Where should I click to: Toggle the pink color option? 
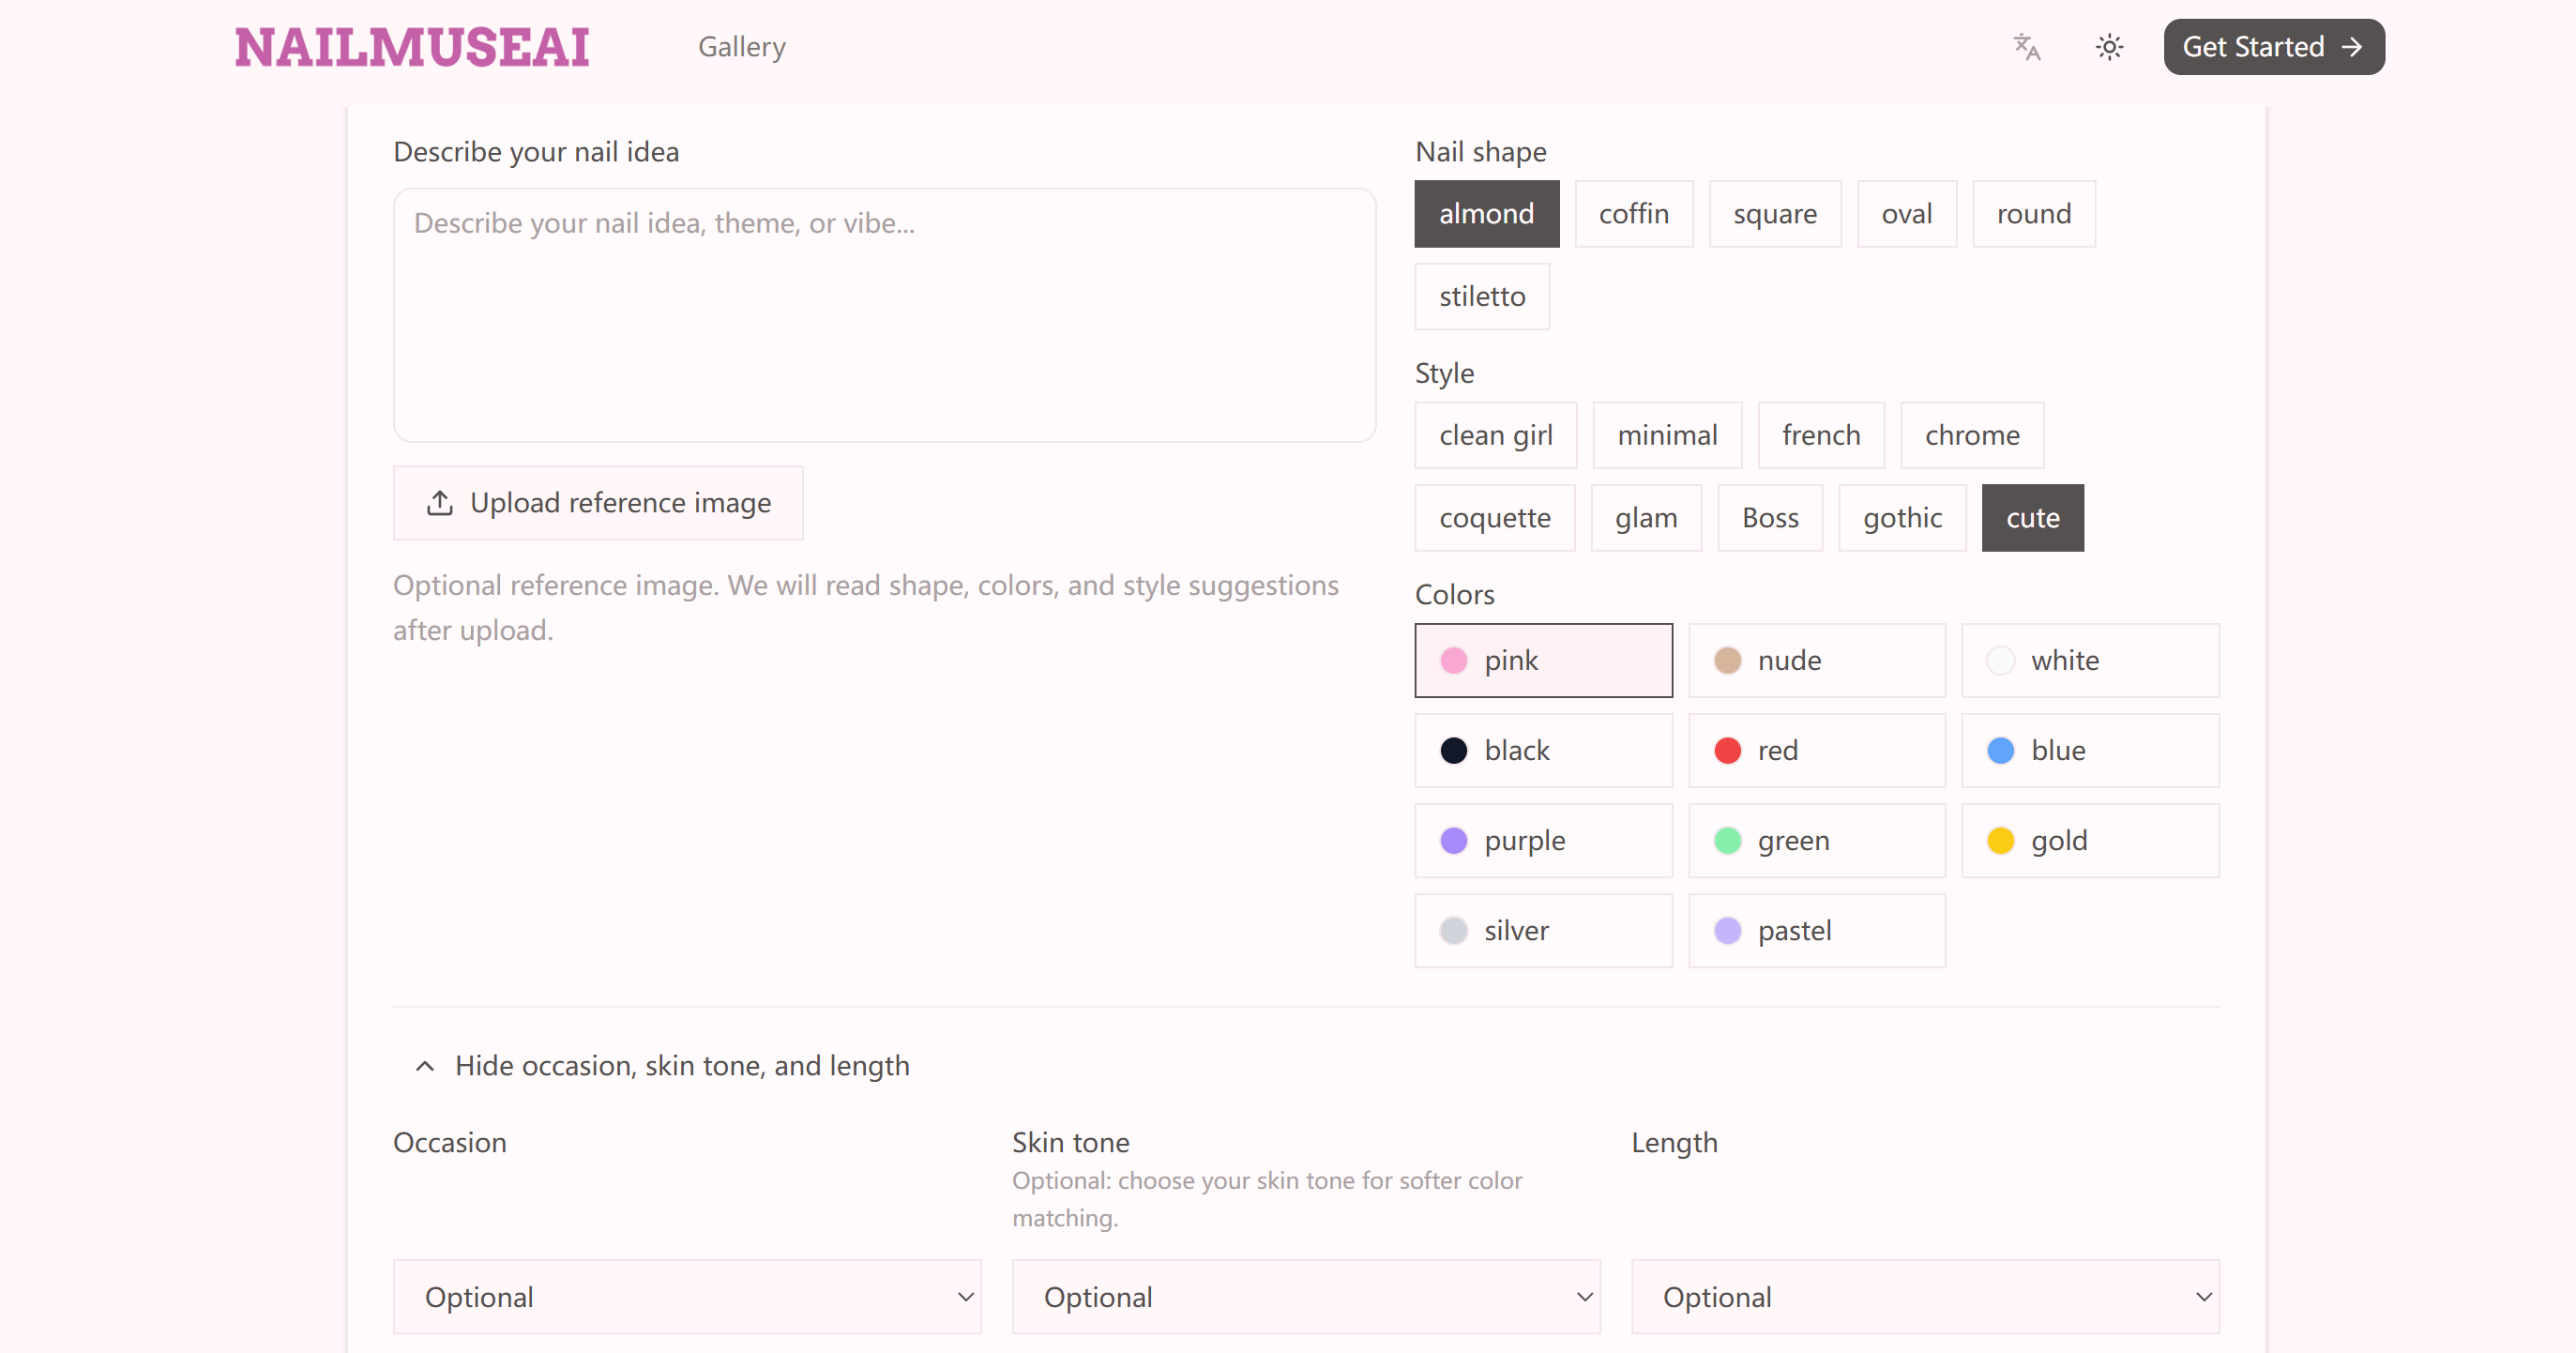coord(1542,660)
